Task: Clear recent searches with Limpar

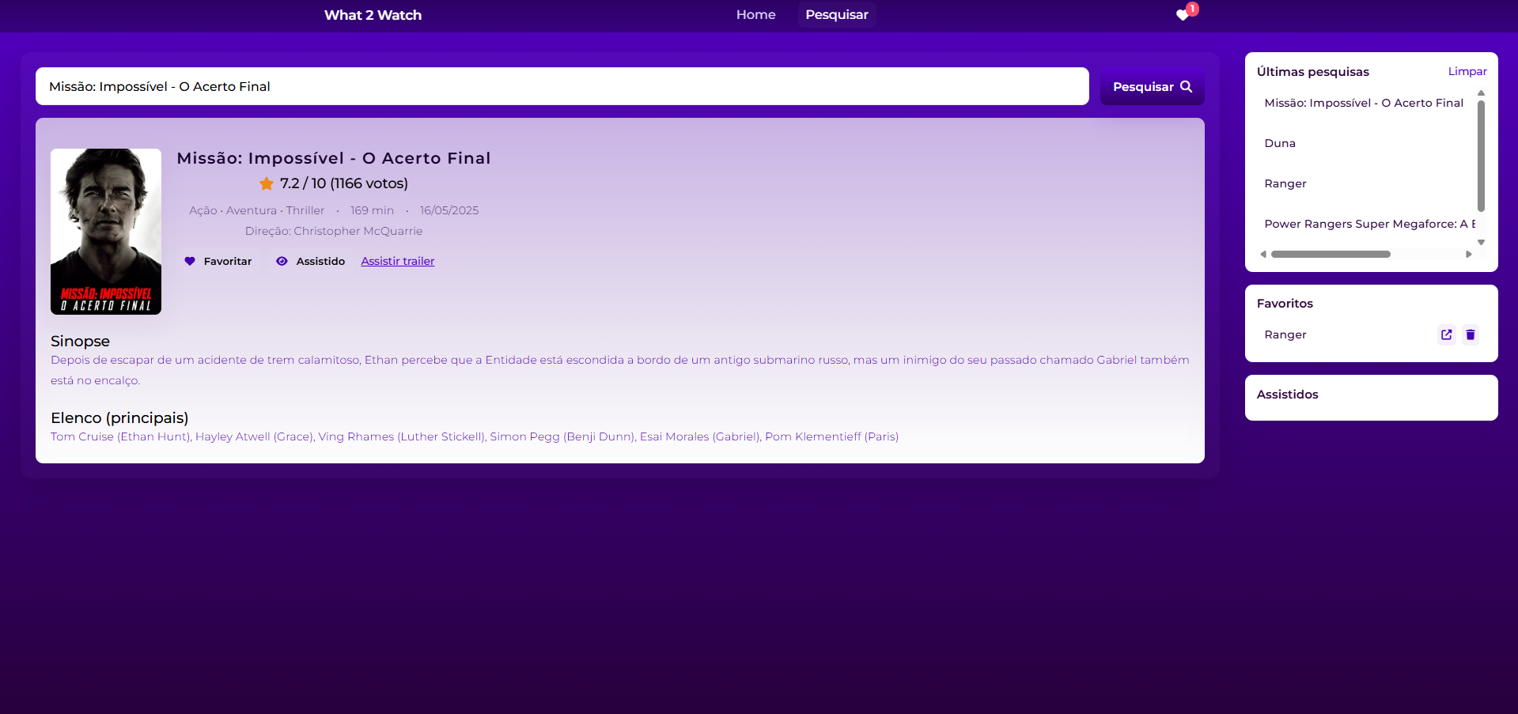Action: (x=1467, y=71)
